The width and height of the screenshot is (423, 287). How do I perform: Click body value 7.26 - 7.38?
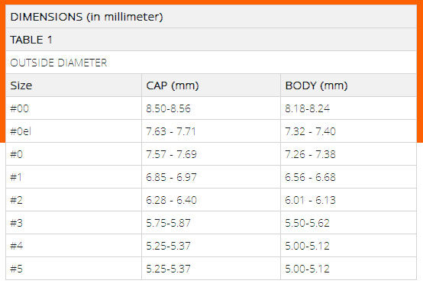pyautogui.click(x=310, y=154)
